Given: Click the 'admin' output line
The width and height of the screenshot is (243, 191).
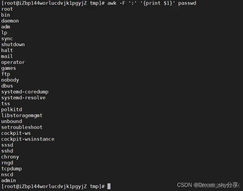Looking at the screenshot, I should pos(9,180).
